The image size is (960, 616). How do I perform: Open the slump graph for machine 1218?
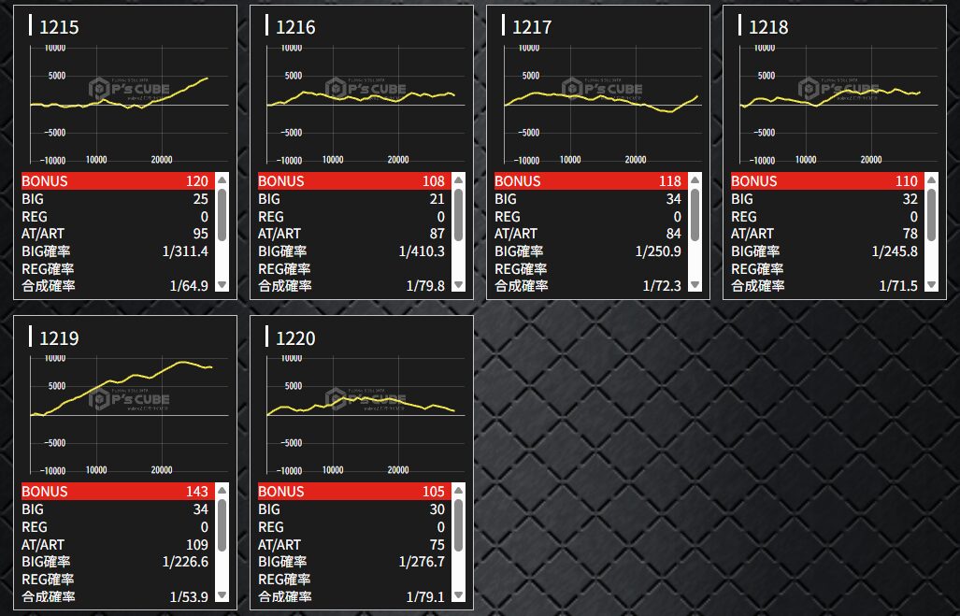[x=838, y=104]
